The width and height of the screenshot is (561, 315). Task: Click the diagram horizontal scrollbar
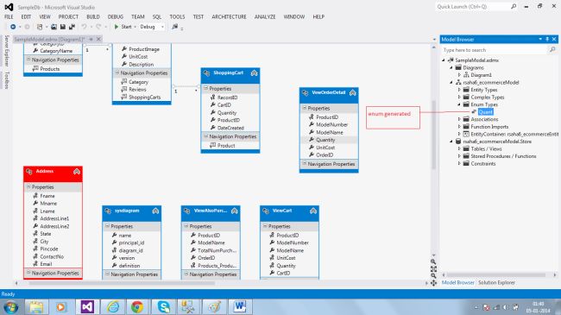click(122, 283)
